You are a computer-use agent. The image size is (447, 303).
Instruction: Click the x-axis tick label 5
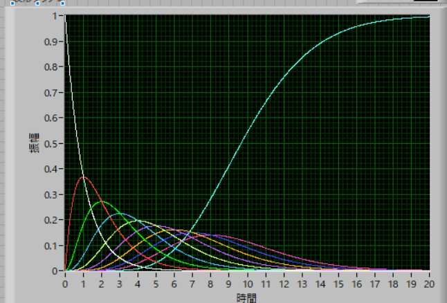click(x=156, y=284)
